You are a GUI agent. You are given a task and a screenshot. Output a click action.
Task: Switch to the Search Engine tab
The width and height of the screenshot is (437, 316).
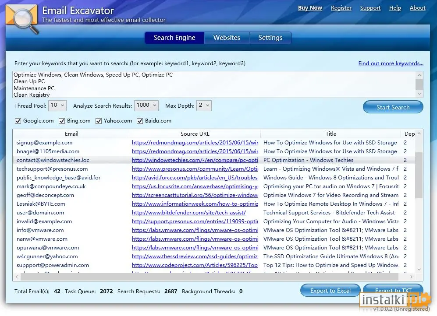click(174, 38)
